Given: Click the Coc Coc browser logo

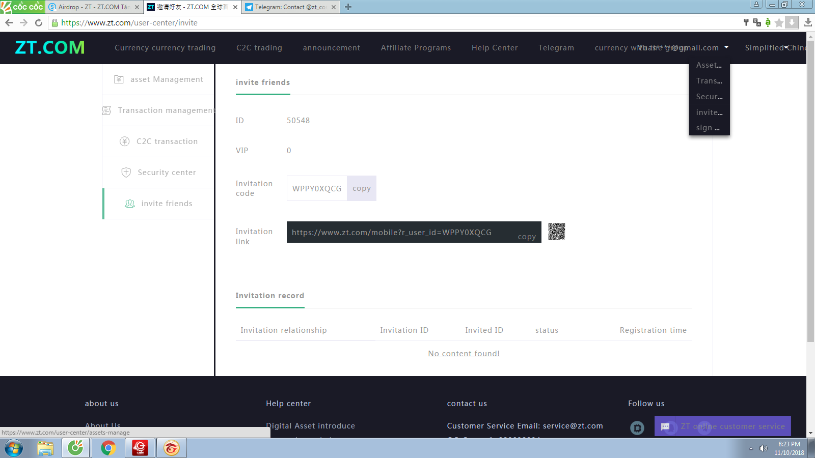Looking at the screenshot, I should point(22,7).
